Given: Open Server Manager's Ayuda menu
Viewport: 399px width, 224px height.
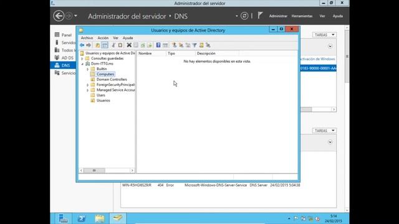Looking at the screenshot, I should coord(338,16).
